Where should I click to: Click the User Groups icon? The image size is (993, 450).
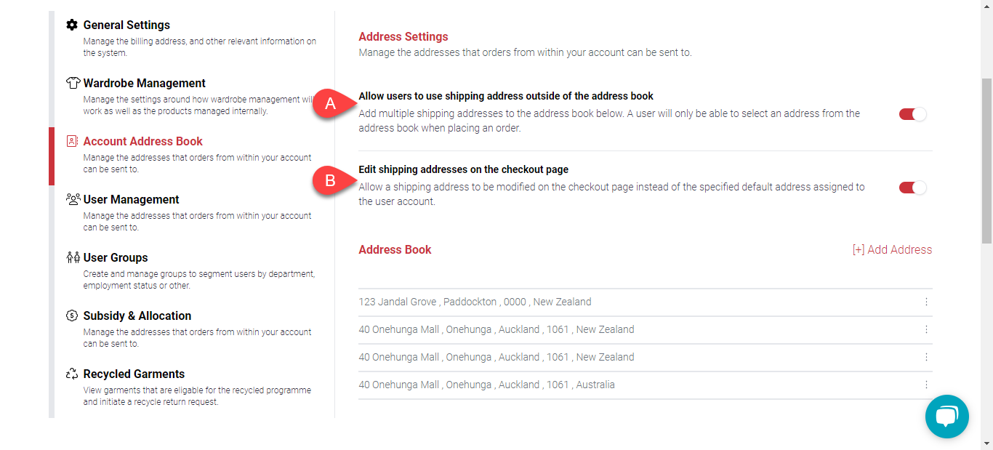72,257
